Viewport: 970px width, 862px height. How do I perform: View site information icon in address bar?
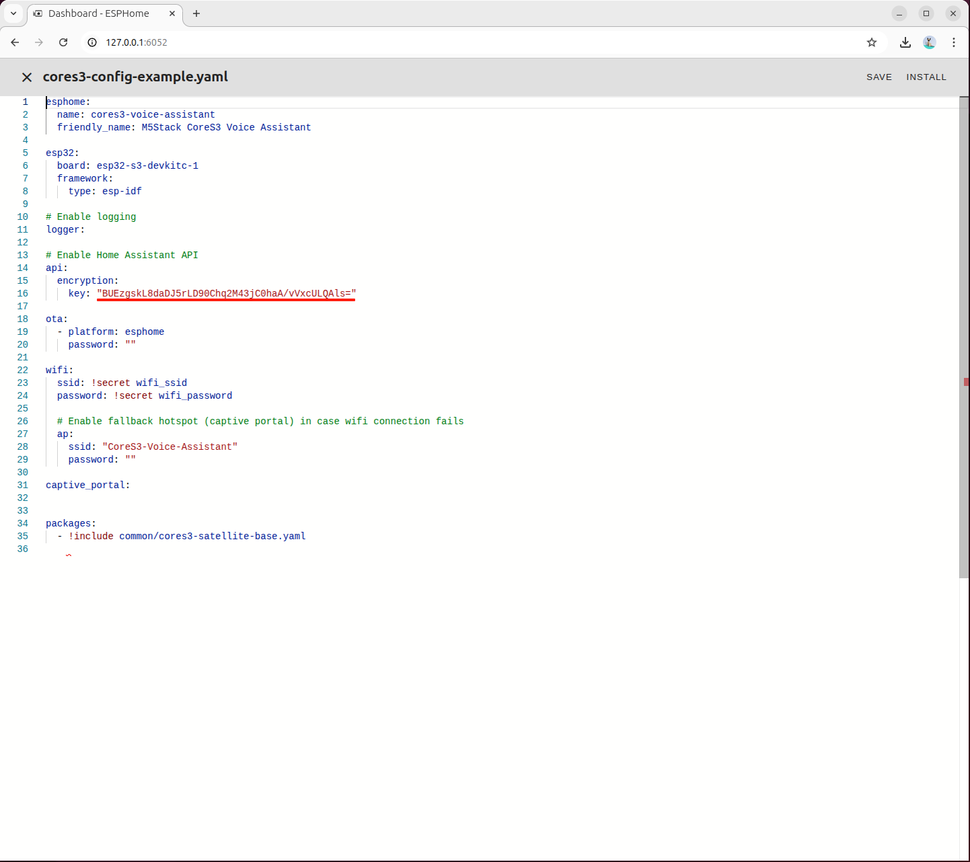coord(93,42)
